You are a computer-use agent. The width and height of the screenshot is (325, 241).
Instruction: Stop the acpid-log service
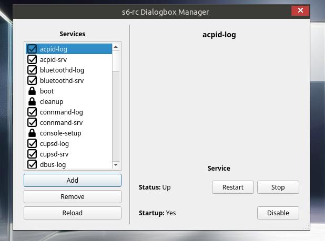tap(278, 187)
